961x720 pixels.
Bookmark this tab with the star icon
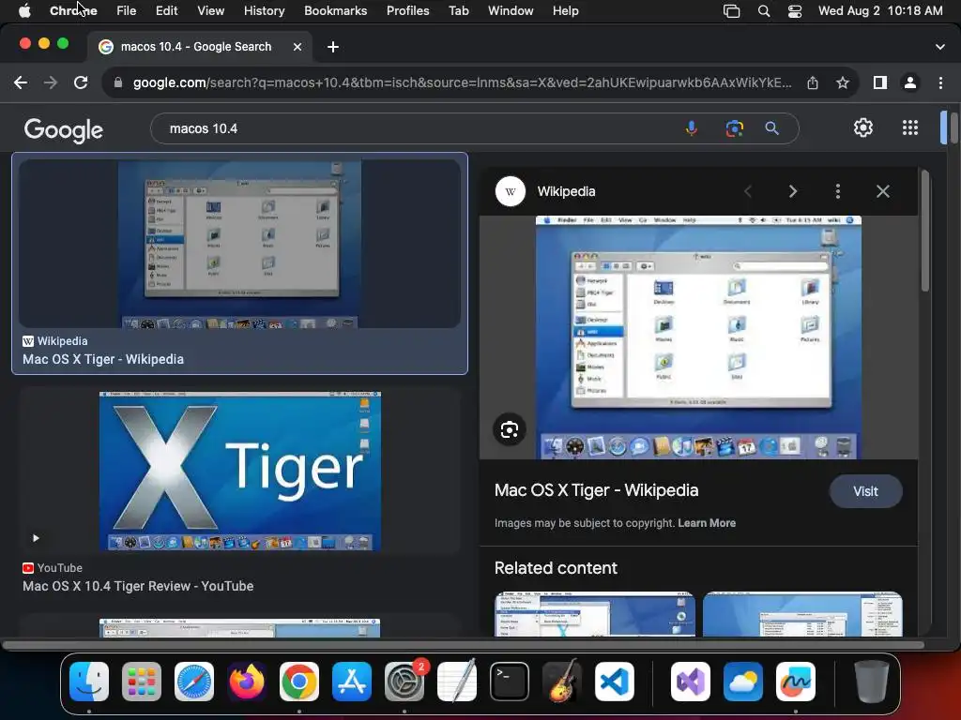pyautogui.click(x=843, y=82)
